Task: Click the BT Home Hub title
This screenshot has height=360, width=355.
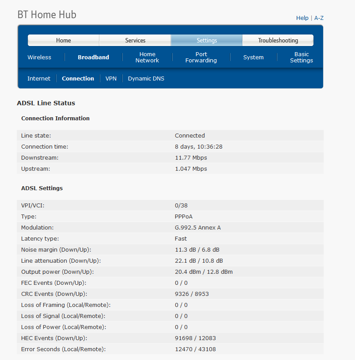Action: pos(47,15)
